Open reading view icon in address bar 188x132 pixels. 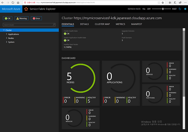click(x=159, y=3)
